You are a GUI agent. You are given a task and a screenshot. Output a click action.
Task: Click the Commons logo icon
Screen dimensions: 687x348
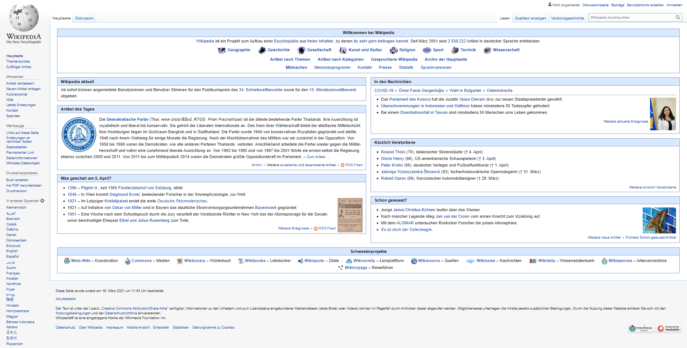(128, 261)
